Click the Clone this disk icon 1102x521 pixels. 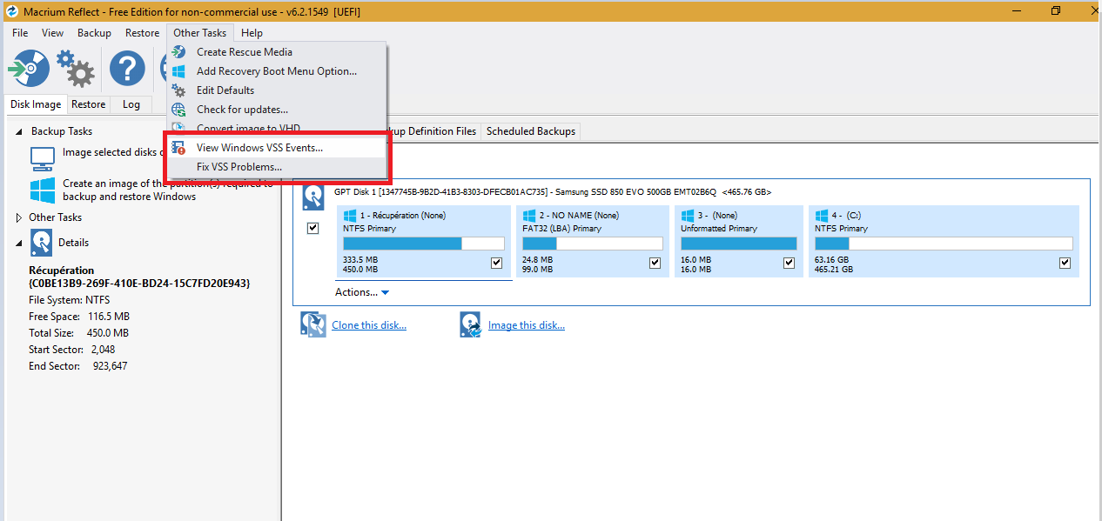[x=313, y=325]
